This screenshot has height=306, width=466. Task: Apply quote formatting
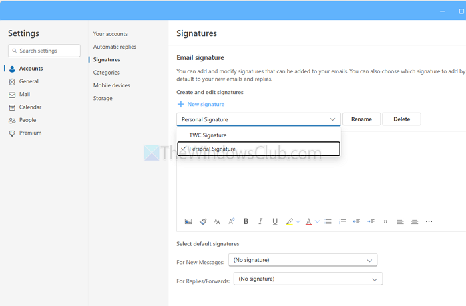(x=385, y=222)
